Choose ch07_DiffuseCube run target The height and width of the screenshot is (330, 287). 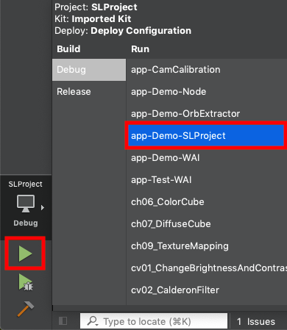tap(207, 224)
